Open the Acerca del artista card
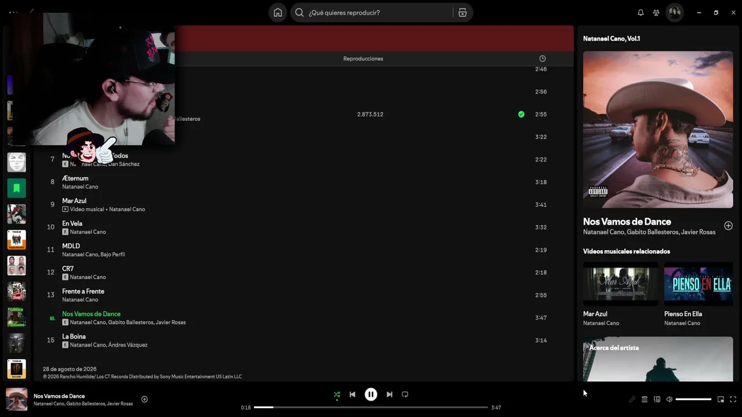 click(x=658, y=359)
